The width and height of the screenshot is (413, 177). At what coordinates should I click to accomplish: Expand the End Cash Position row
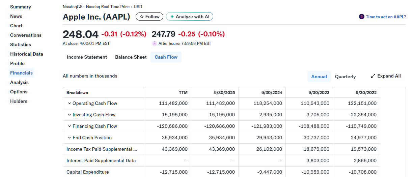[70, 138]
